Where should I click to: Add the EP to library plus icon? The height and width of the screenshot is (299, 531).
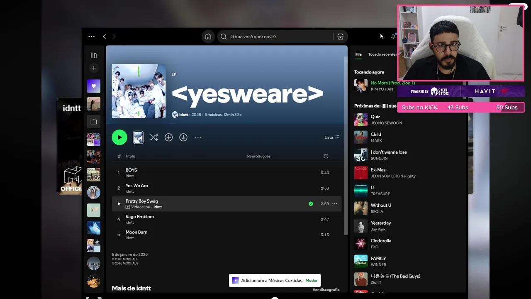pos(168,137)
